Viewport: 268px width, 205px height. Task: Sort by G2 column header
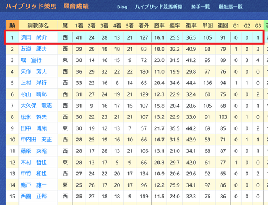247,25
